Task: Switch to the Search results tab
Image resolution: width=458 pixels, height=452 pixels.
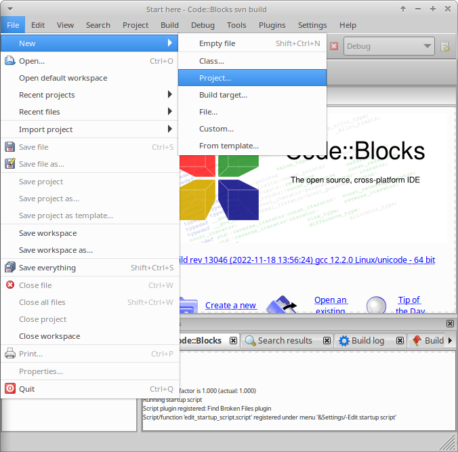Action: pos(285,341)
